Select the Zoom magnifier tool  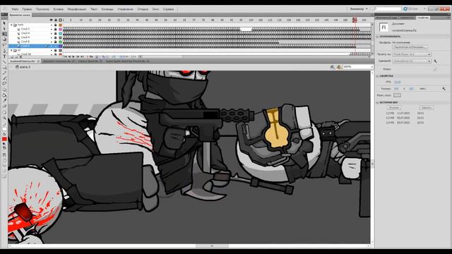click(4, 118)
